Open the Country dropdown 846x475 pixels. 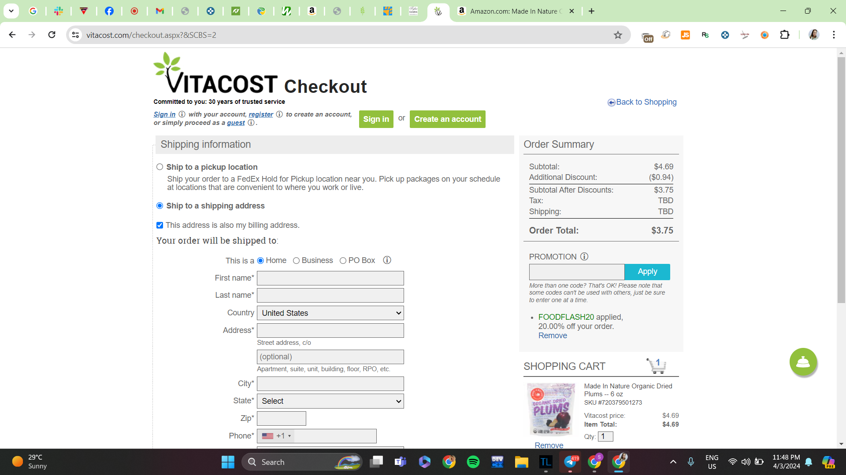[330, 313]
